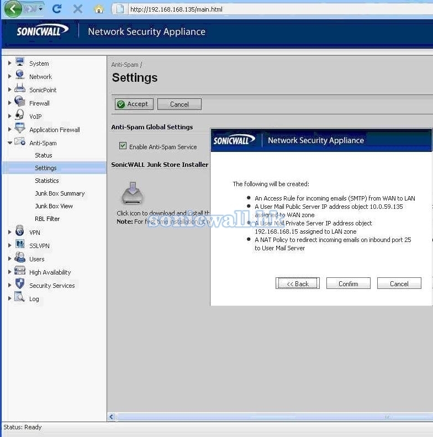This screenshot has width=433, height=437.
Task: Expand the Firewall tree arrow
Action: pyautogui.click(x=9, y=103)
